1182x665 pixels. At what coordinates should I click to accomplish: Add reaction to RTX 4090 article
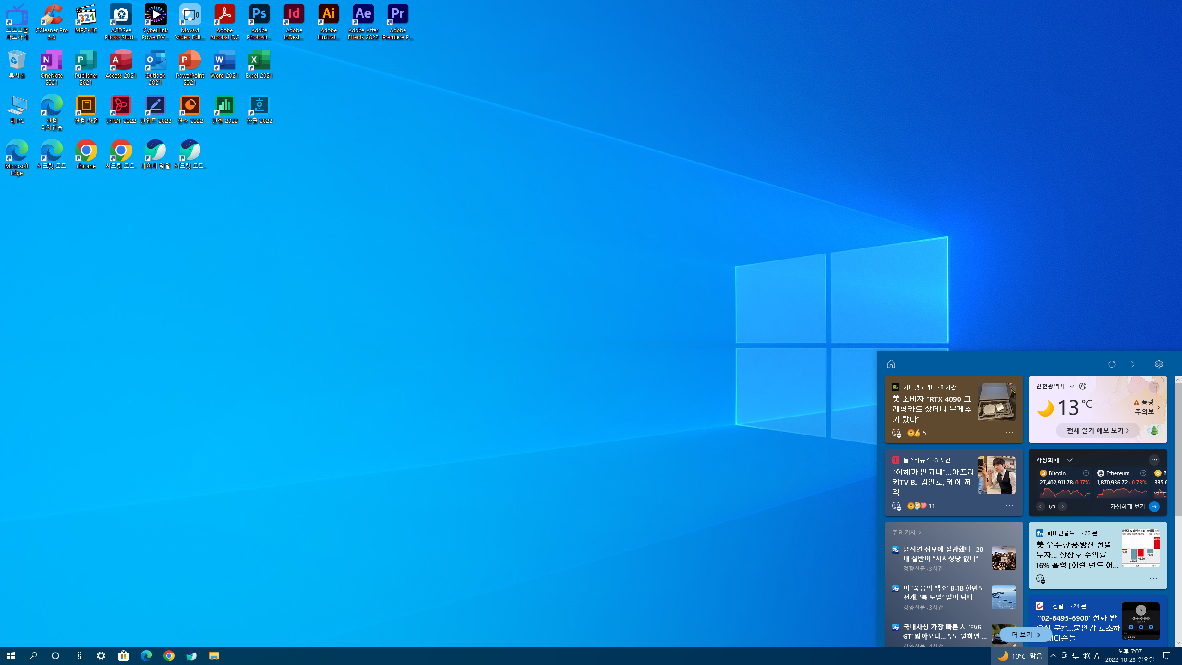pos(896,433)
